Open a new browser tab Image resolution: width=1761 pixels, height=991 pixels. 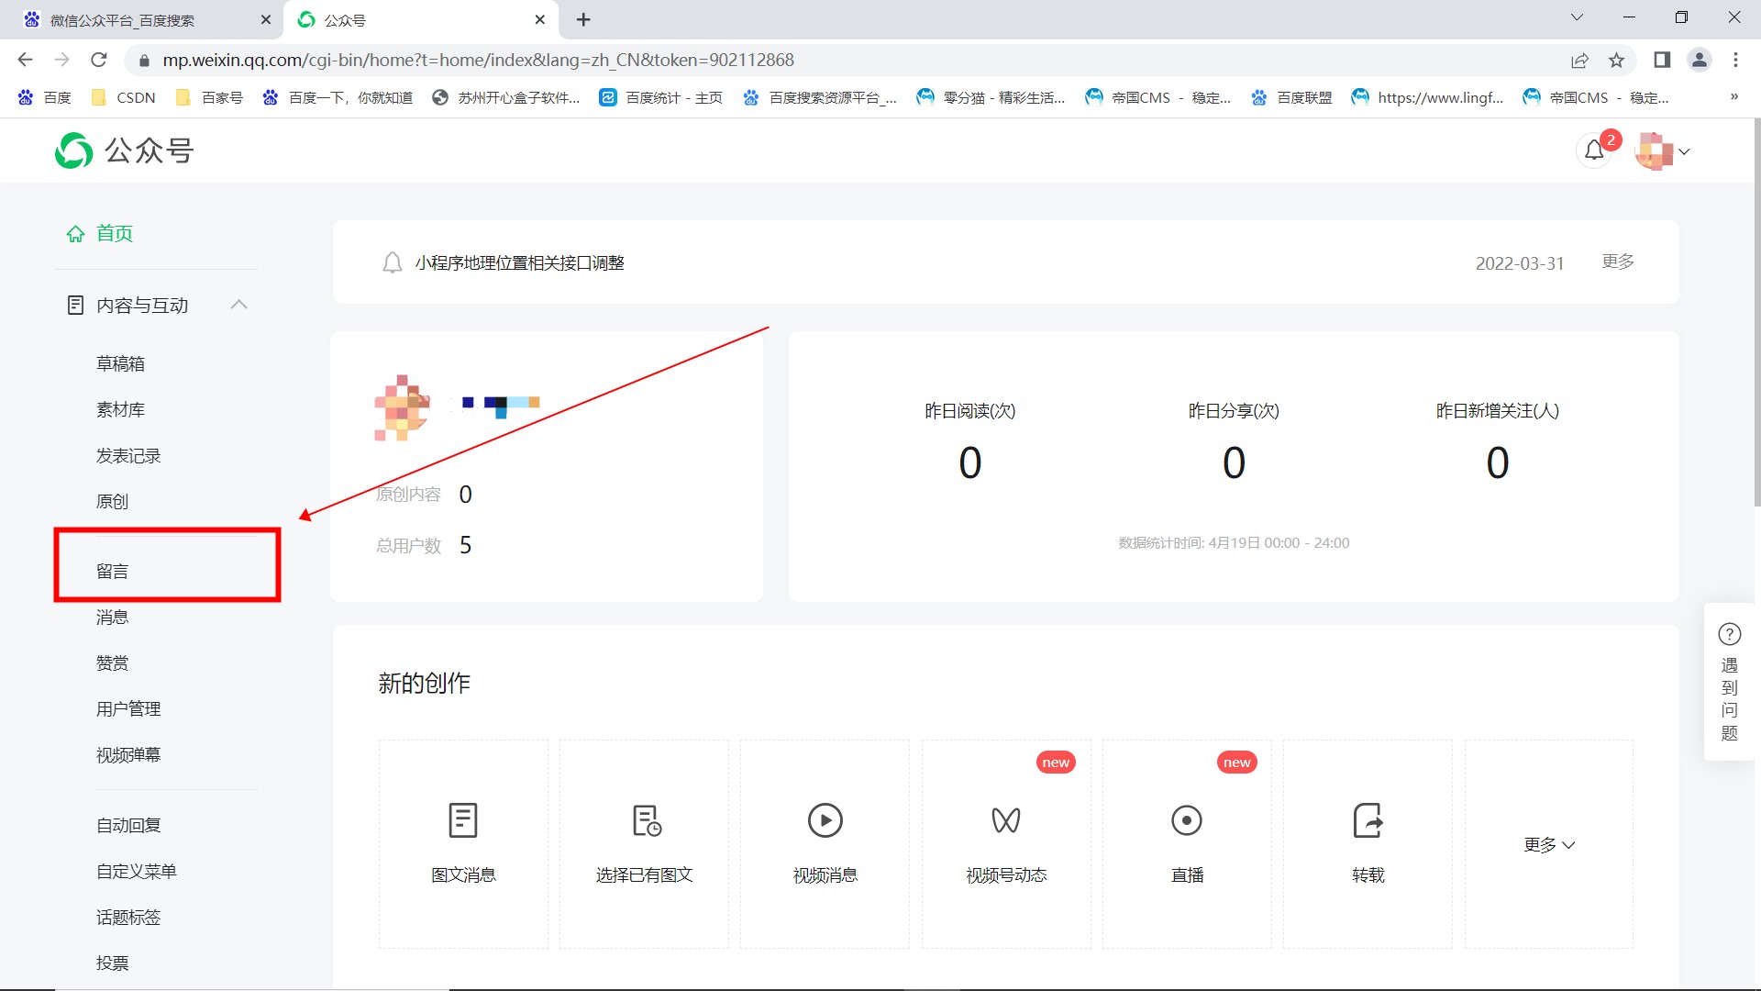click(583, 19)
